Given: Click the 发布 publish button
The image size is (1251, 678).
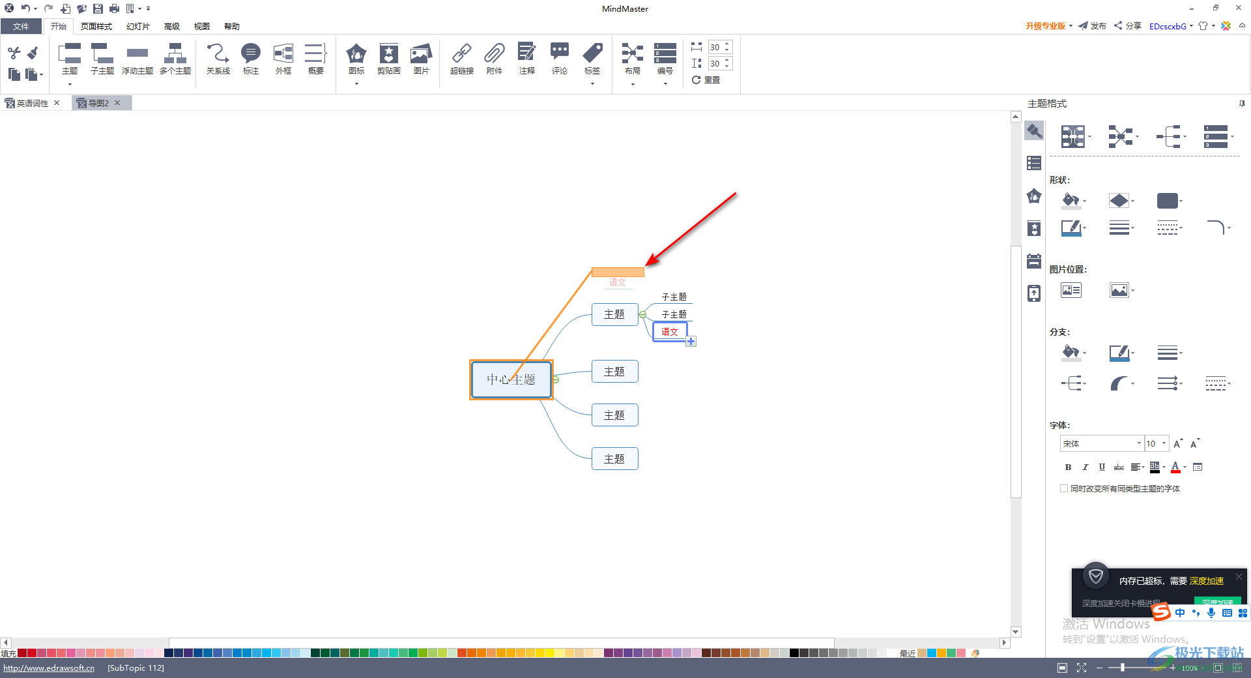Looking at the screenshot, I should pyautogui.click(x=1092, y=26).
